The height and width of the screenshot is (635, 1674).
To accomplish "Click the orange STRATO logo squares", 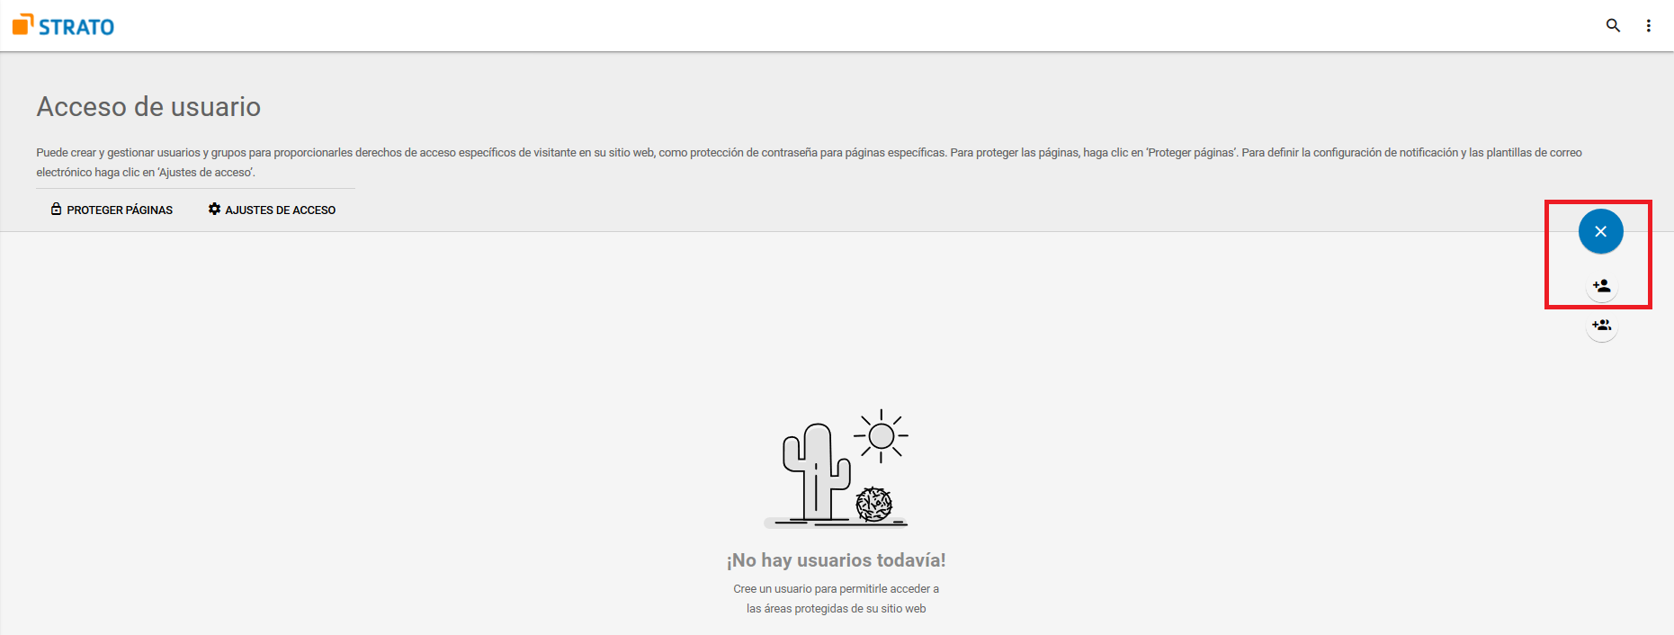I will 22,25.
